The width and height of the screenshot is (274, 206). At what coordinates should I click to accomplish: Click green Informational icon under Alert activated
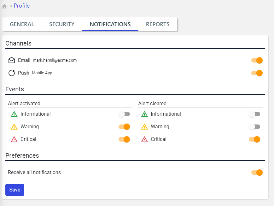14,114
